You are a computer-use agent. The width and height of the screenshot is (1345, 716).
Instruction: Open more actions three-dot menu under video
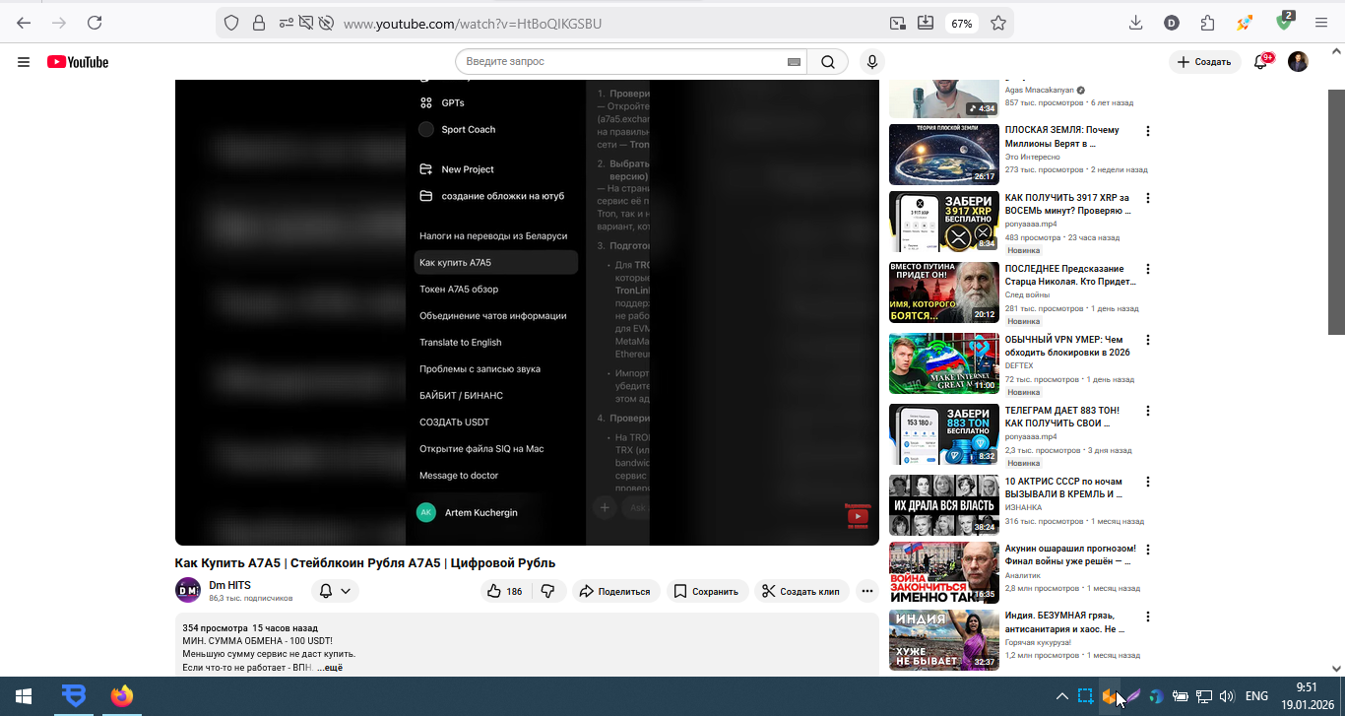click(x=867, y=591)
